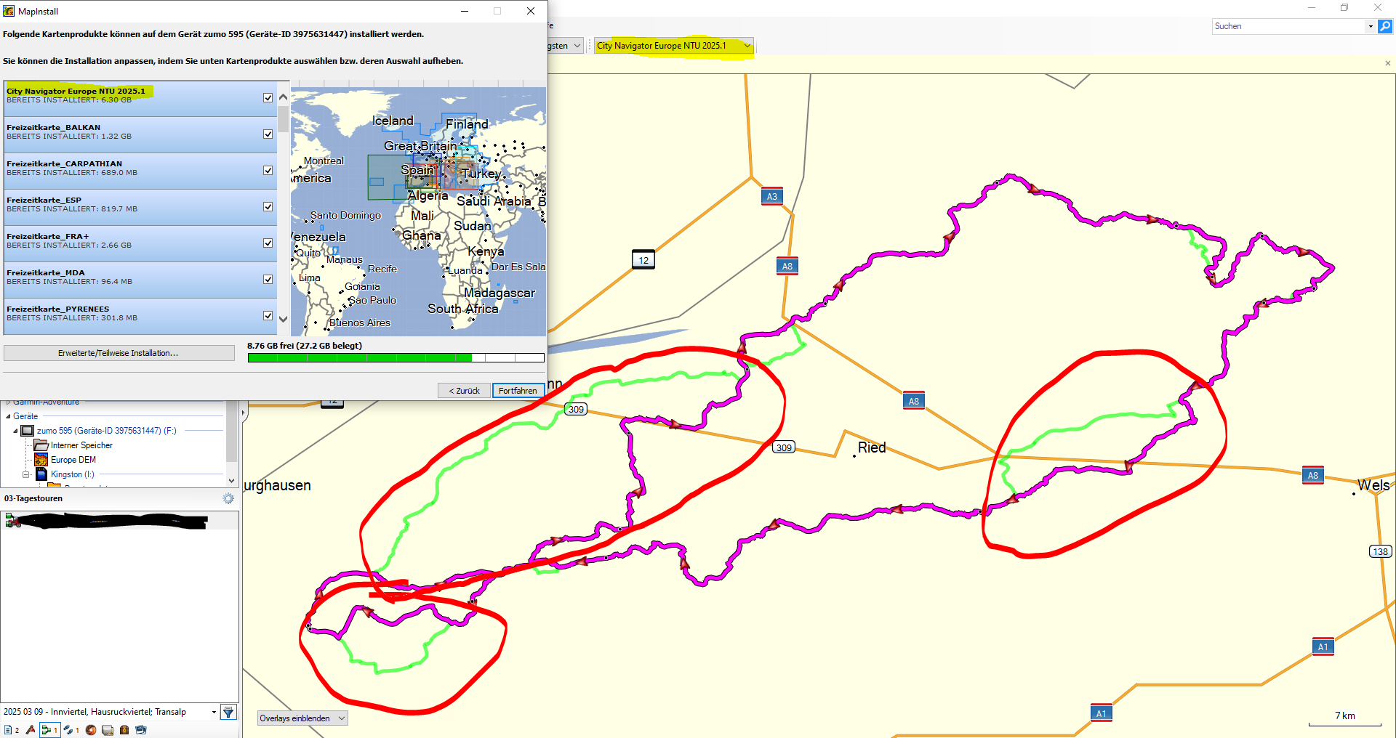
Task: Click the storage usage progress bar
Action: tap(396, 357)
